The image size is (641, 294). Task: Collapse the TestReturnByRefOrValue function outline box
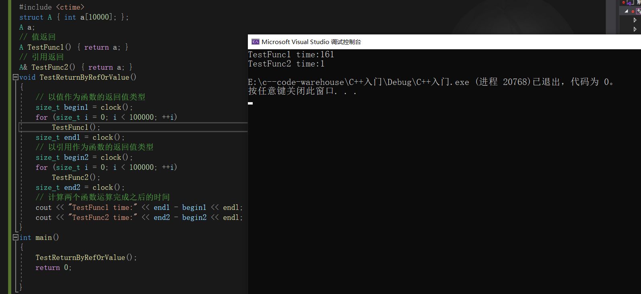(x=15, y=77)
